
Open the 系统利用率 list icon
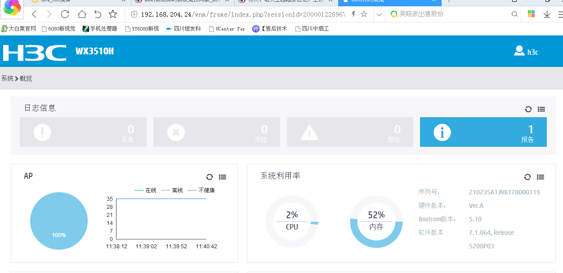(x=541, y=177)
